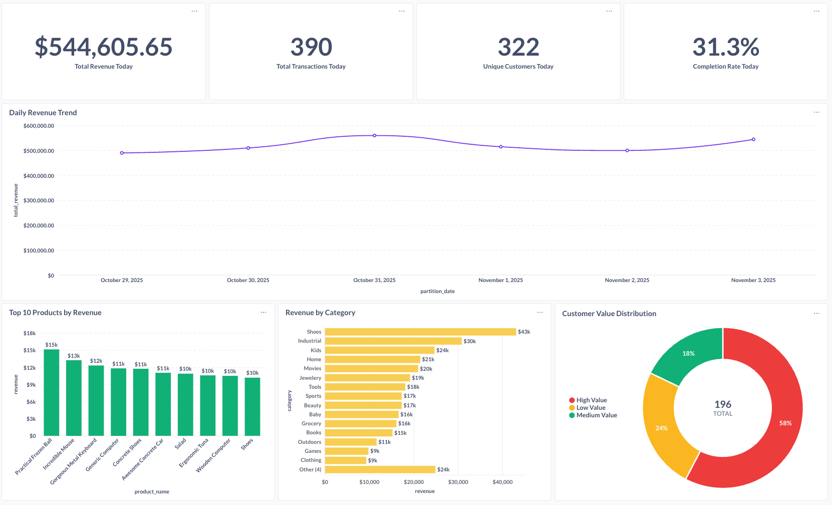
Task: Click the Beauty $17k category bar
Action: coord(363,405)
